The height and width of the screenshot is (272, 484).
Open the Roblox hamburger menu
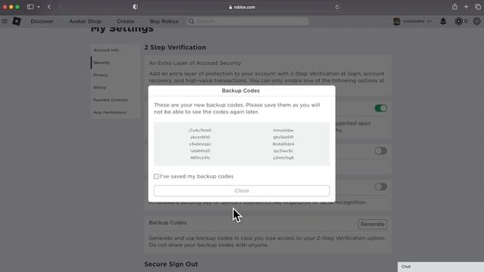[5, 21]
